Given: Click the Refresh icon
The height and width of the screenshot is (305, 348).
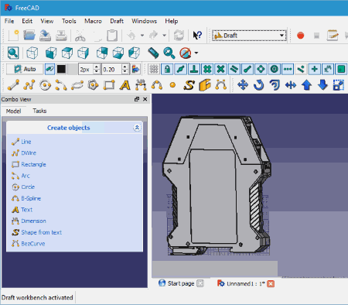Looking at the screenshot, I should coord(179,36).
